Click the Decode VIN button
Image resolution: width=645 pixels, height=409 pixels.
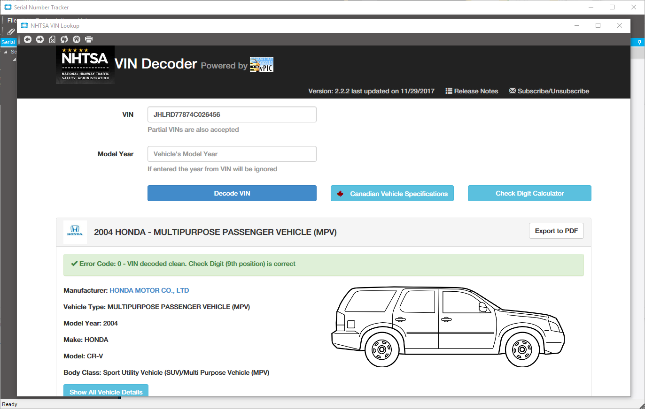click(x=232, y=193)
